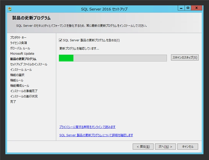Click the green update-check progress bar
Viewport: 209px width, 160px height.
click(113, 58)
